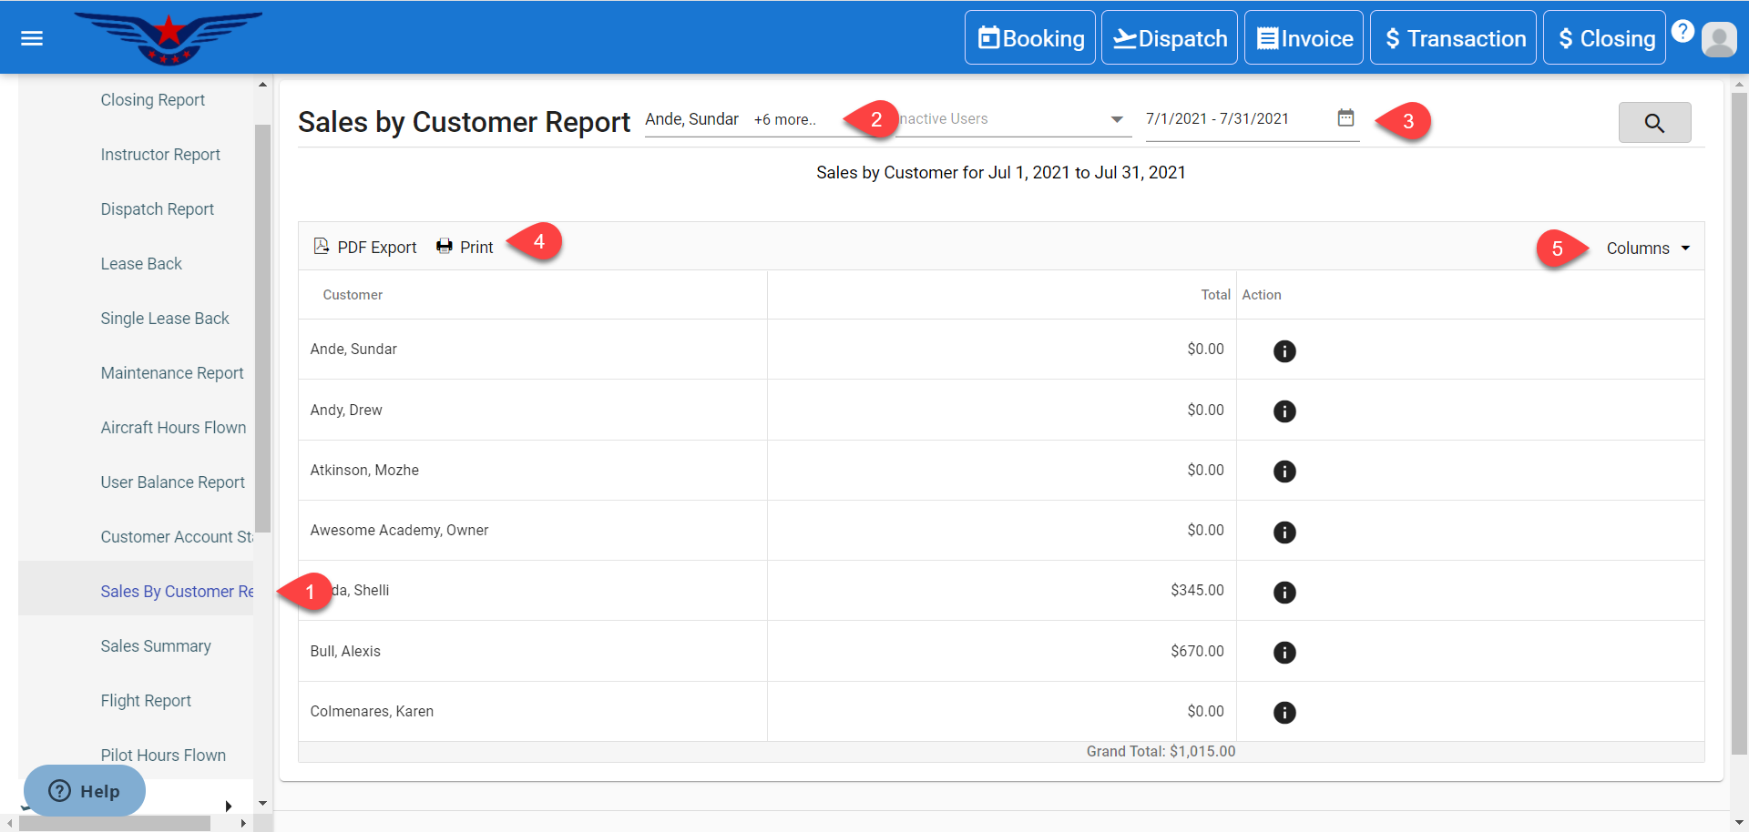Sort table by Customer column header

pos(353,295)
